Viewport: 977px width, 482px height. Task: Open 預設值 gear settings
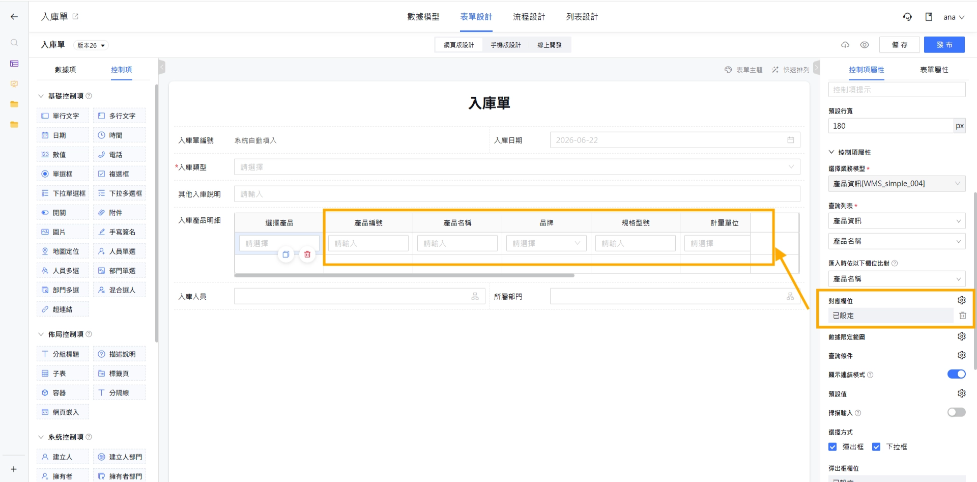pos(961,393)
